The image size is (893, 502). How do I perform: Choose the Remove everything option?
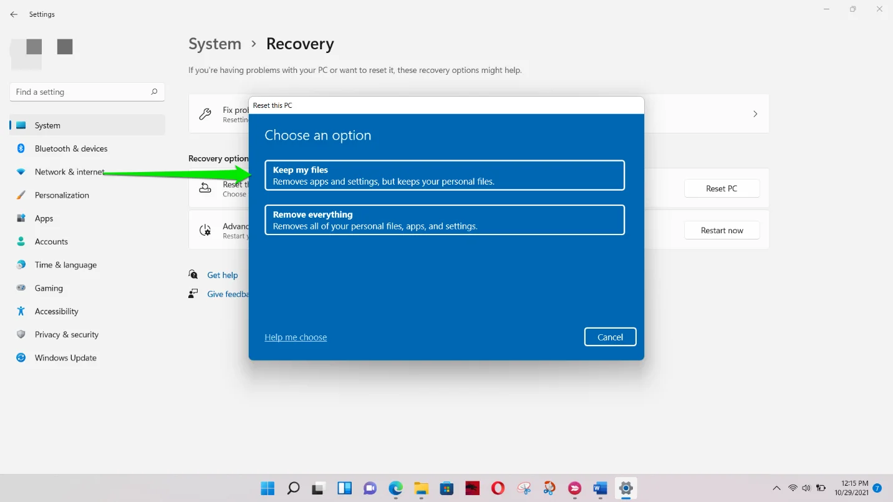[445, 220]
